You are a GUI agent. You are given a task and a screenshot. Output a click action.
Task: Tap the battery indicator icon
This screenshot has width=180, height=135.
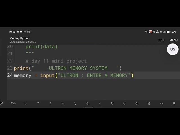point(168,32)
